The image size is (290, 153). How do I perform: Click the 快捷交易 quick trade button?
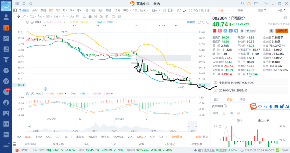282,31
